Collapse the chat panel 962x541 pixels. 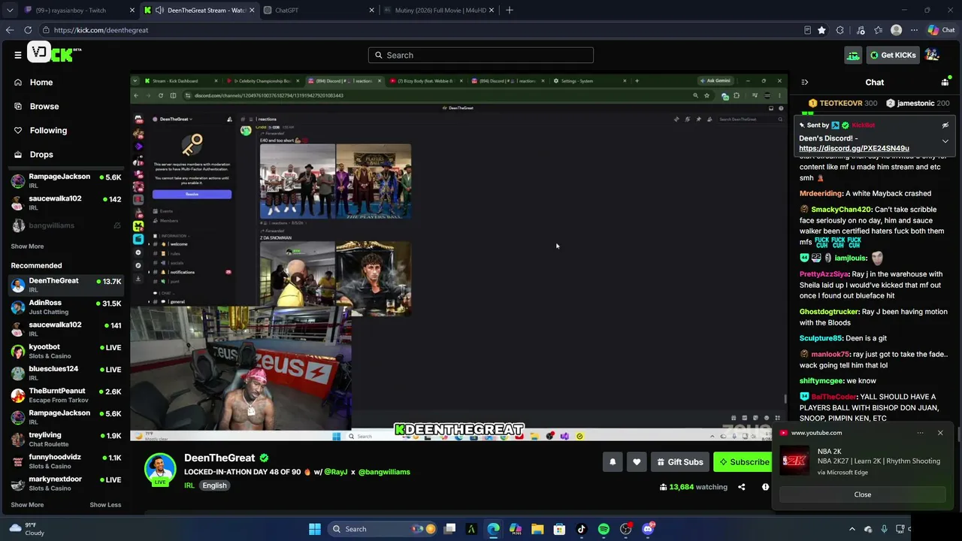[804, 82]
